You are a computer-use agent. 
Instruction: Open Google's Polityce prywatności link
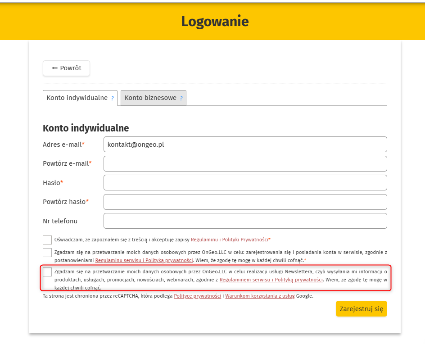[197, 296]
